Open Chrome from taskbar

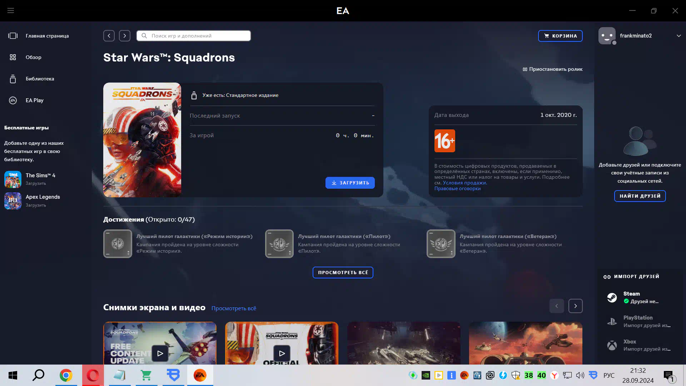(66, 375)
